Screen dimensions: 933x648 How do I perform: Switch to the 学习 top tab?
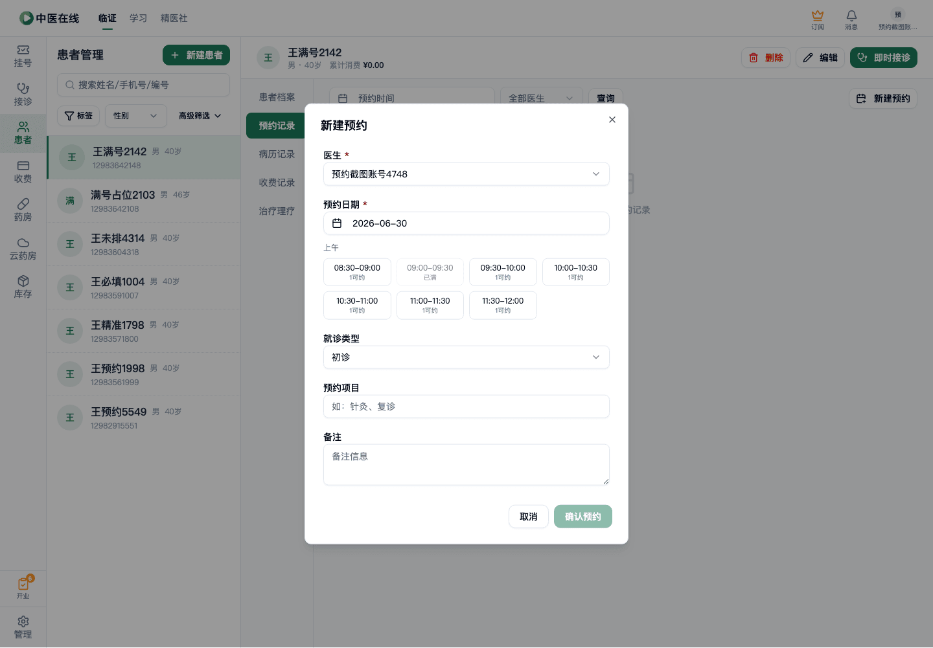coord(139,18)
